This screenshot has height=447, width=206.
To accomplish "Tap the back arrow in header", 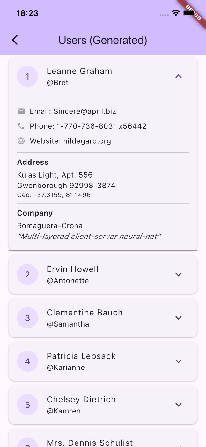I will pyautogui.click(x=15, y=40).
